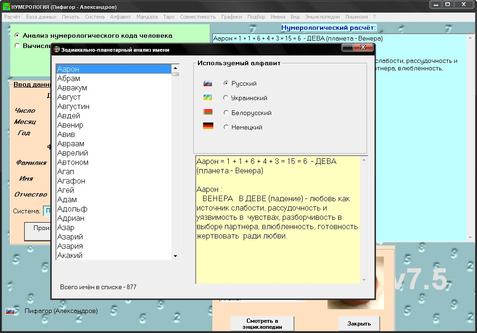Open the Вид menu
The image size is (477, 333).
point(295,17)
